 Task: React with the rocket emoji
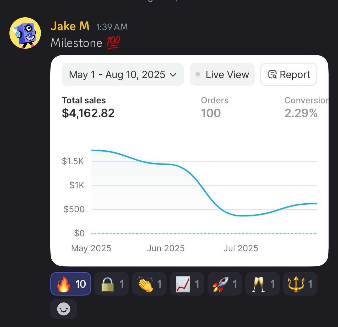tap(225, 284)
